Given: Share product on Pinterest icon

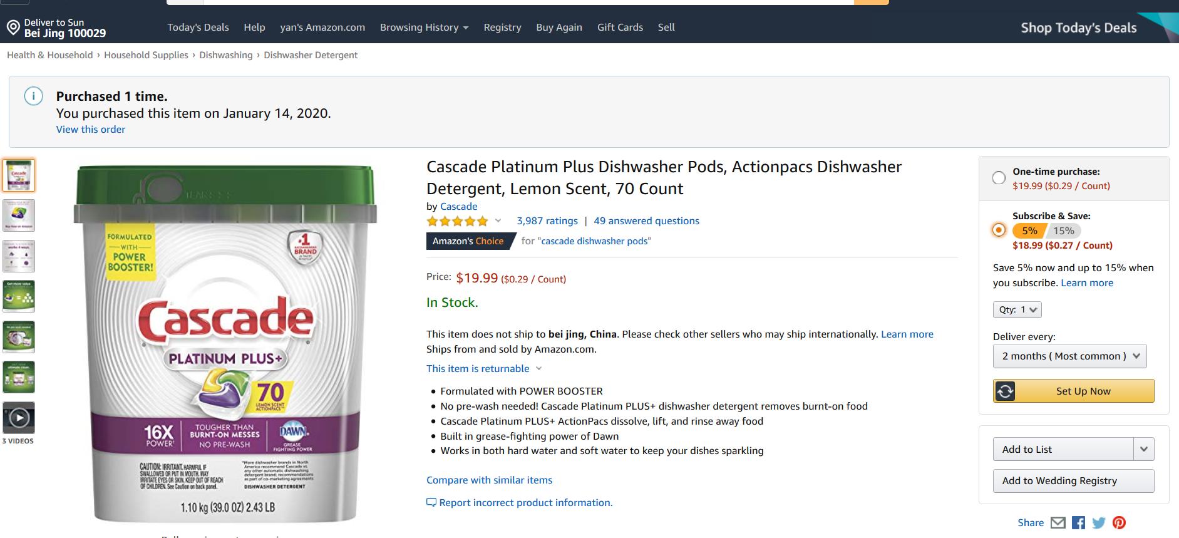Looking at the screenshot, I should coord(1119,523).
